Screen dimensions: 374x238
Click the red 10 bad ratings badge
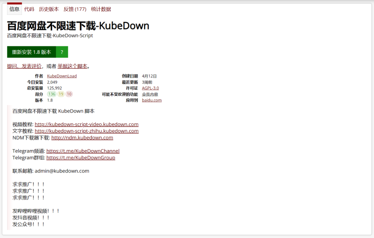(x=69, y=94)
